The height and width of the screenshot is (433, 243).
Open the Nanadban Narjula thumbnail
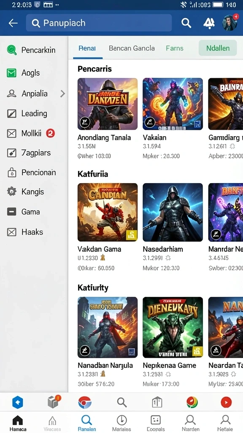(x=108, y=327)
